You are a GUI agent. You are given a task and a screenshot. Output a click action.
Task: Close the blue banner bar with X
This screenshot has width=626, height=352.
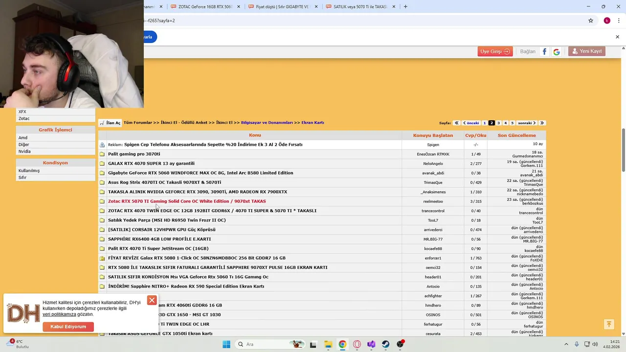[x=617, y=37]
